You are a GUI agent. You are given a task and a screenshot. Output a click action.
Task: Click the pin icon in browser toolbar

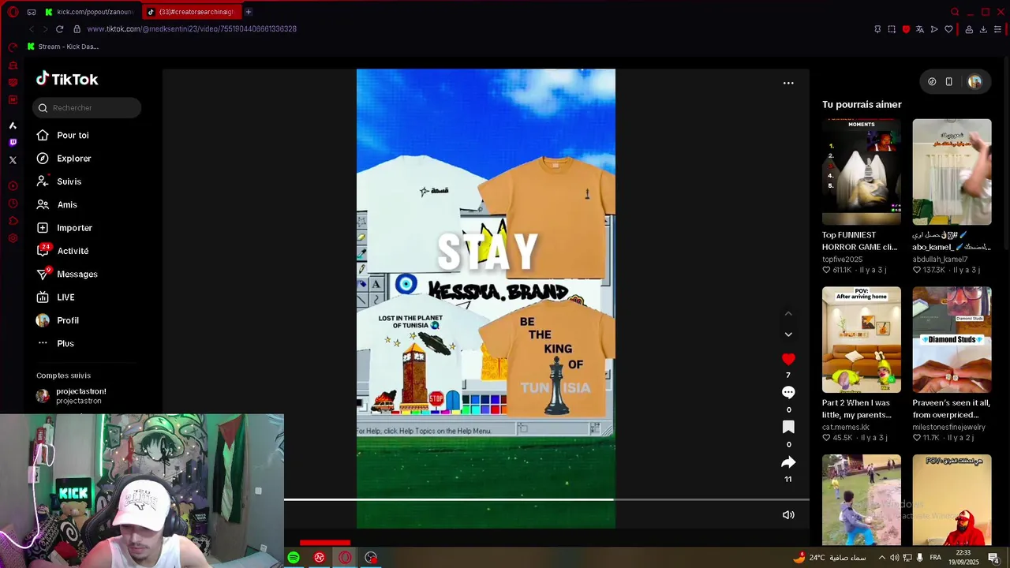pos(877,29)
